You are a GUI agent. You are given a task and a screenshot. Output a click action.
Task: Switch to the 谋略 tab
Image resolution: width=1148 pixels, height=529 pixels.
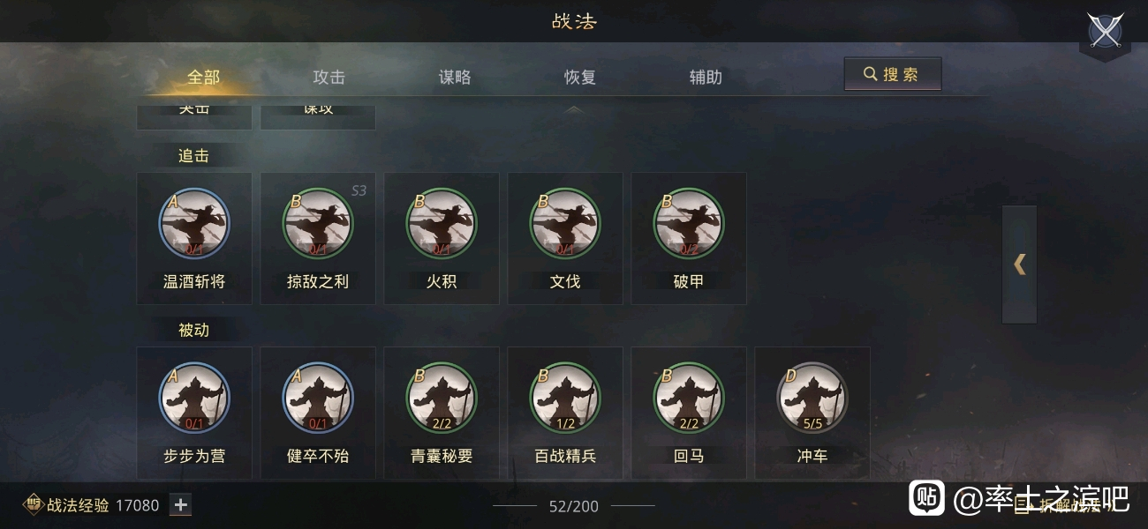455,77
